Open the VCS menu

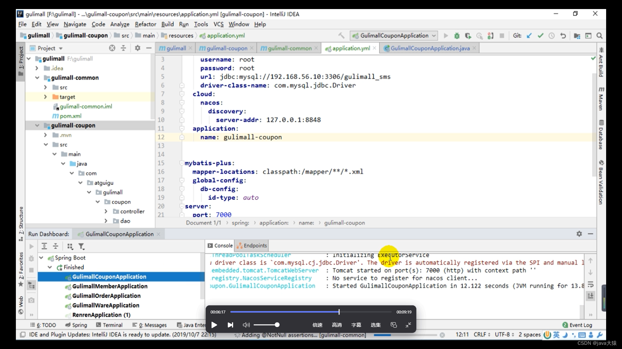point(218,24)
